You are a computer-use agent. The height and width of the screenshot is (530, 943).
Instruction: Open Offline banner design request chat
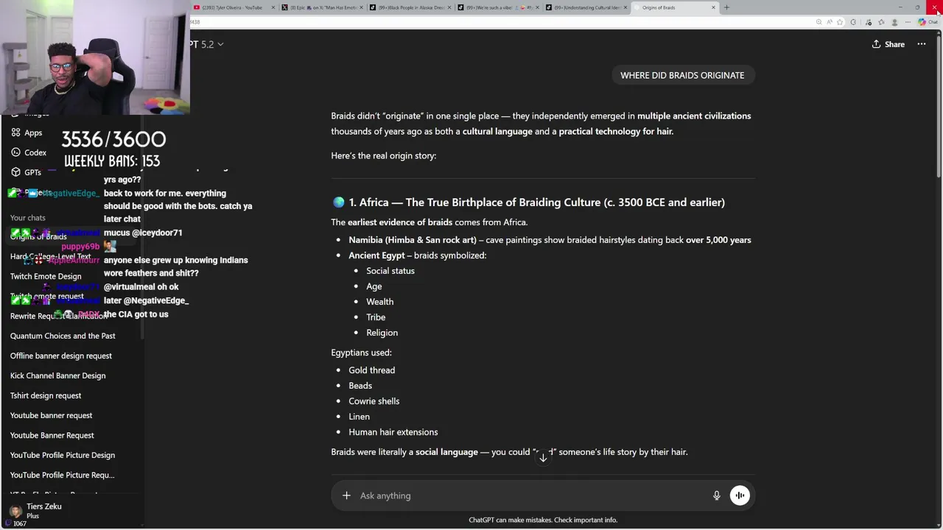pos(61,356)
